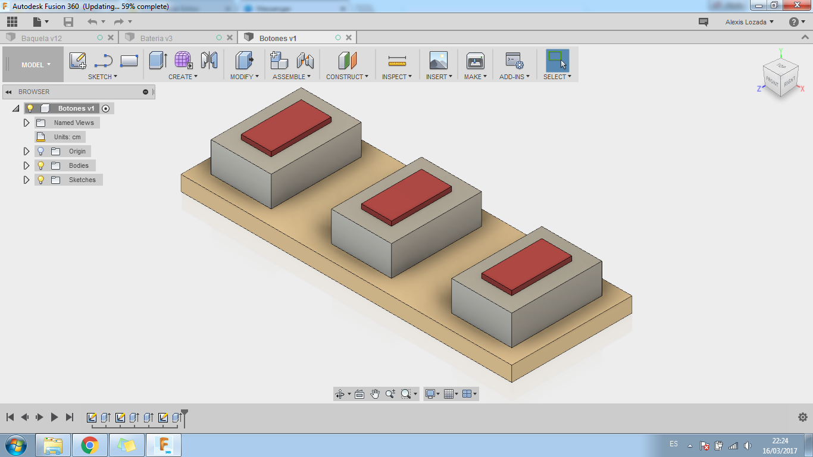Open the Alexis Lozada account menu
Image resolution: width=813 pixels, height=457 pixels.
coord(750,22)
